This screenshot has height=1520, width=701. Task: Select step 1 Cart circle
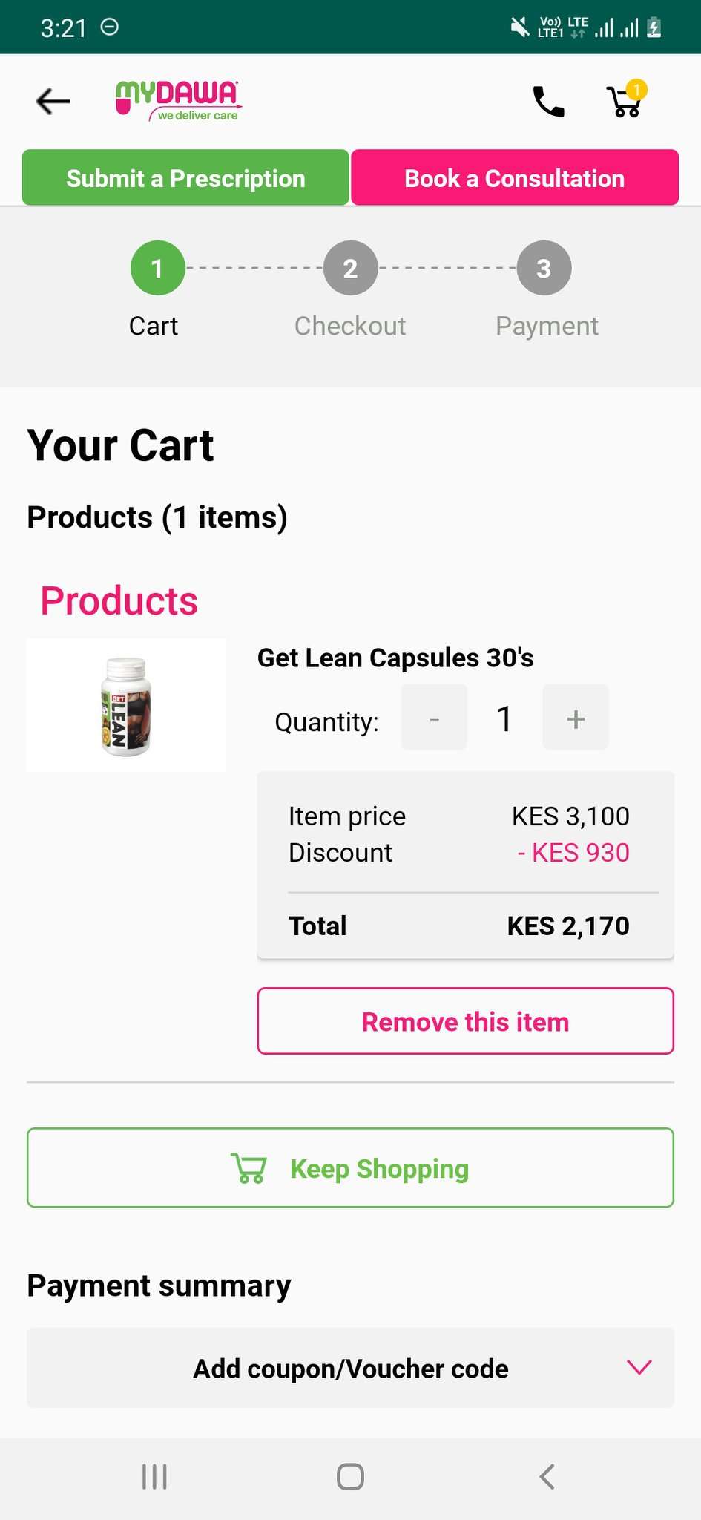pos(157,269)
